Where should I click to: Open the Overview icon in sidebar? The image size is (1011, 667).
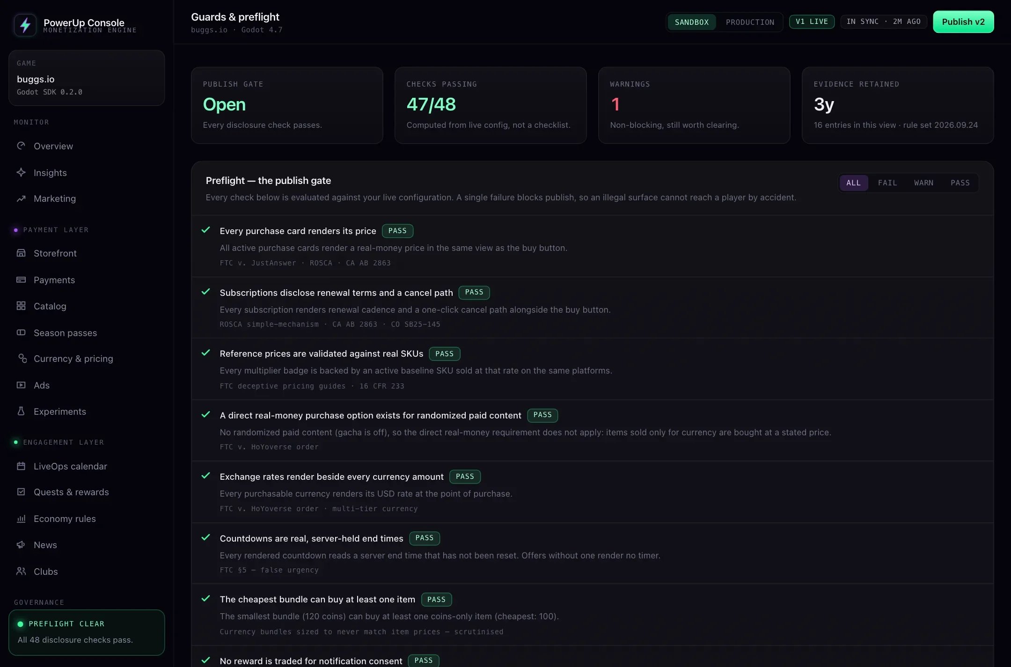click(21, 146)
